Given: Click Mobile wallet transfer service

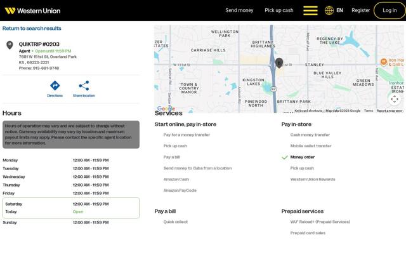Looking at the screenshot, I should coord(311,146).
